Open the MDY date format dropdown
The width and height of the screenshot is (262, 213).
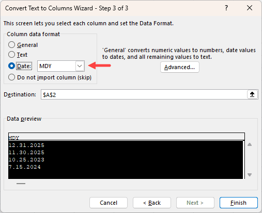click(x=80, y=66)
